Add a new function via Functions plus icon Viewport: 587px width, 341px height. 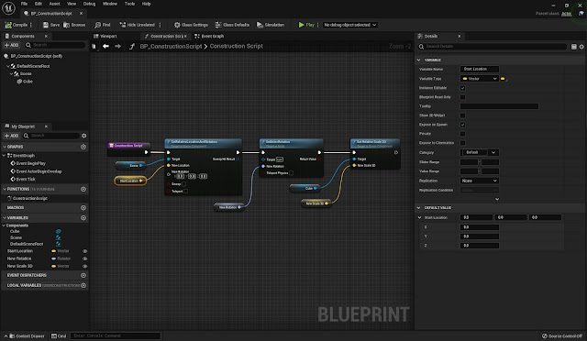pyautogui.click(x=83, y=189)
